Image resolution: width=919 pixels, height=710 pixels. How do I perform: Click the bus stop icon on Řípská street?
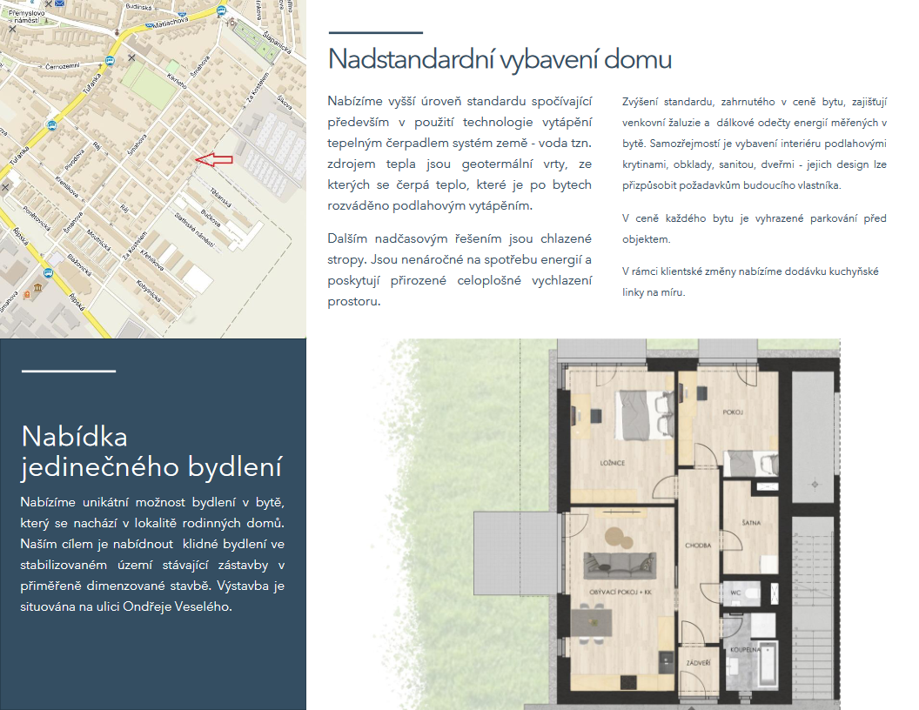point(48,272)
